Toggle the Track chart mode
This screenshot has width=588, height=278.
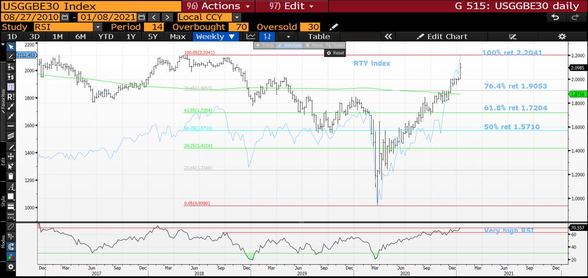point(264,46)
